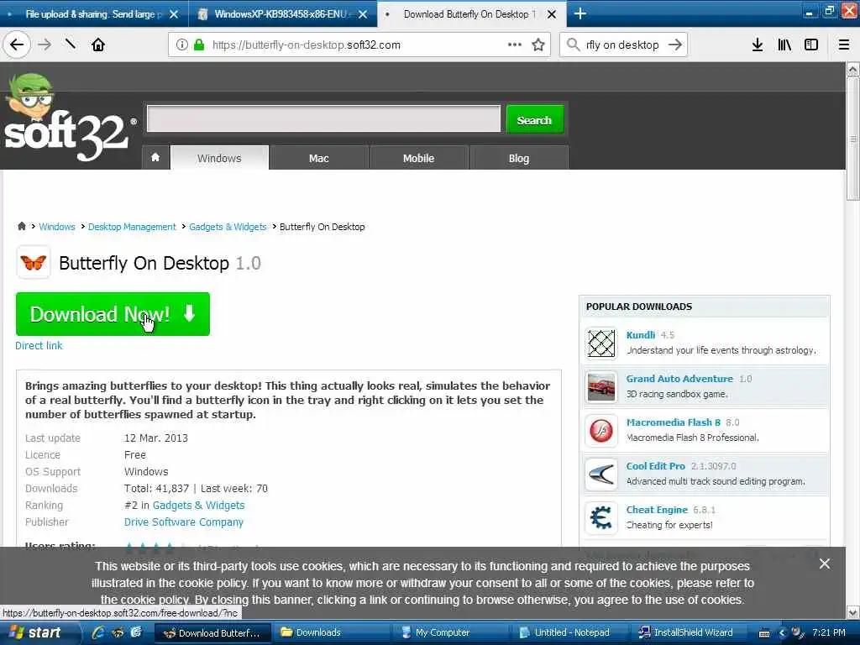Switch to My Computer in taskbar
The width and height of the screenshot is (860, 645).
click(450, 633)
